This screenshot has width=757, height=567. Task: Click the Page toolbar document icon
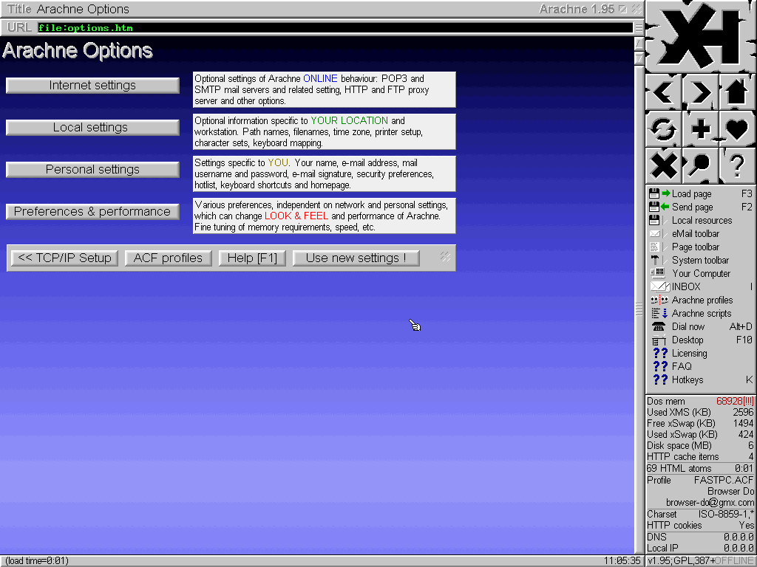tap(655, 247)
